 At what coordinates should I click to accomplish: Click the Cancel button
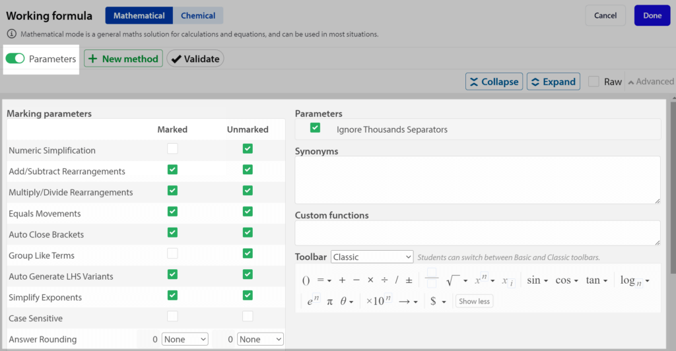coord(605,15)
